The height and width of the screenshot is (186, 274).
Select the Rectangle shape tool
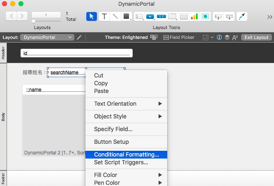click(127, 16)
